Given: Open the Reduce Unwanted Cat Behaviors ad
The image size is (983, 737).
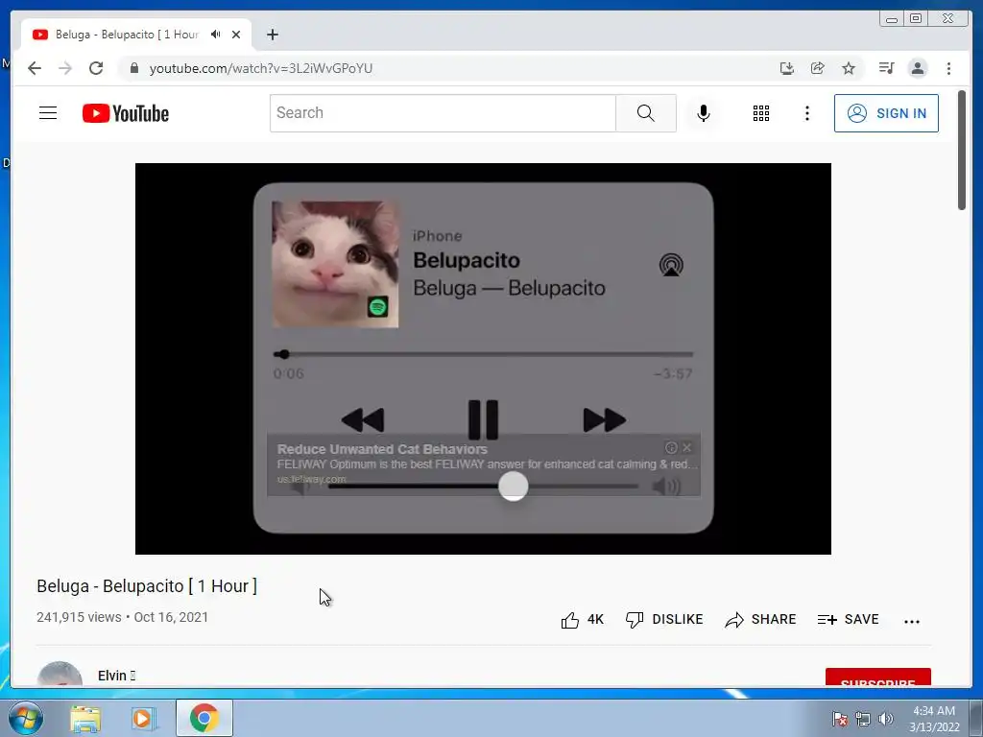Looking at the screenshot, I should pyautogui.click(x=382, y=449).
